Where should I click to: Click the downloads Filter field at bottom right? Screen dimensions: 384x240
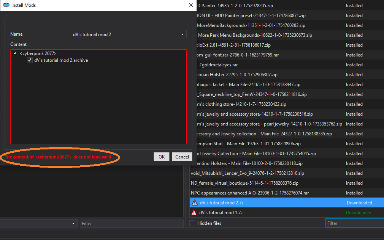[354, 223]
